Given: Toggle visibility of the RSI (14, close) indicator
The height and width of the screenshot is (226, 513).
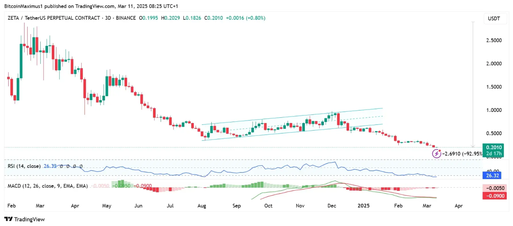Looking at the screenshot, I should [24, 166].
